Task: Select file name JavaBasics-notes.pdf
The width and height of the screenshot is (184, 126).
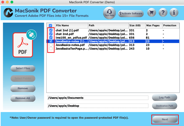Action: click(x=70, y=45)
